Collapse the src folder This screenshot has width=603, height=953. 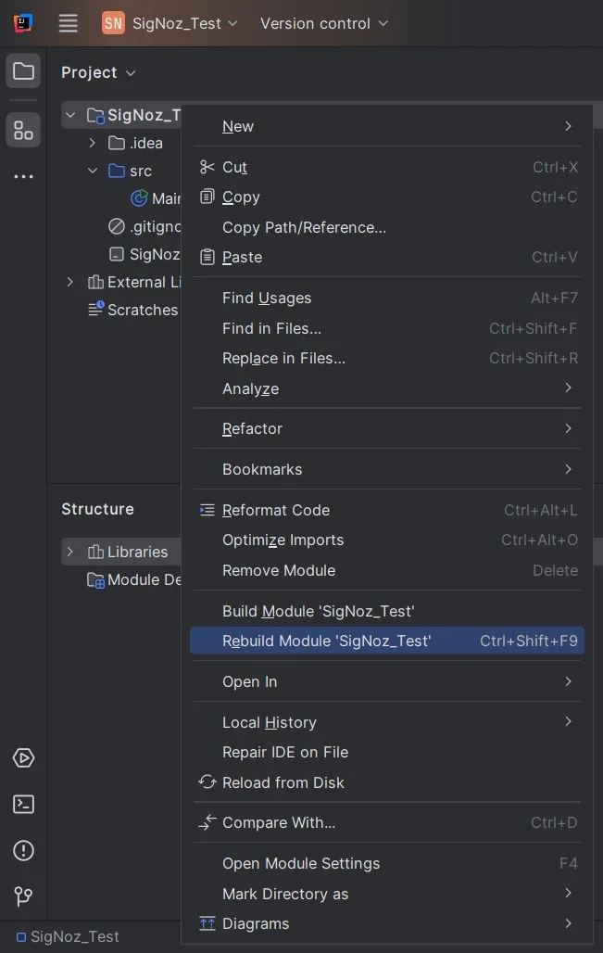point(93,171)
